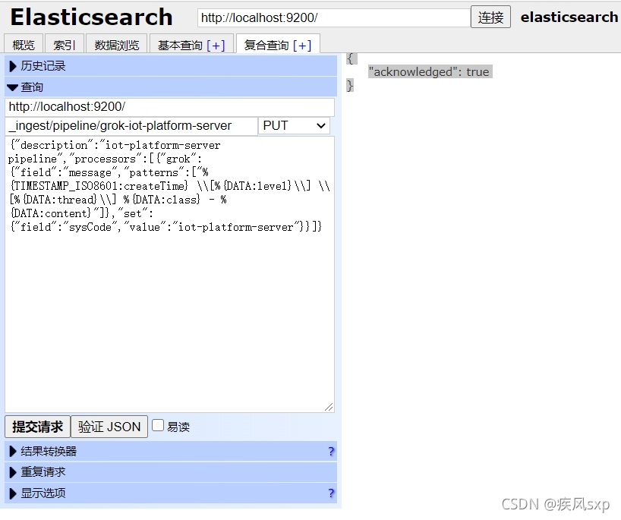Collapse JSON result at opening brace

[x=350, y=58]
